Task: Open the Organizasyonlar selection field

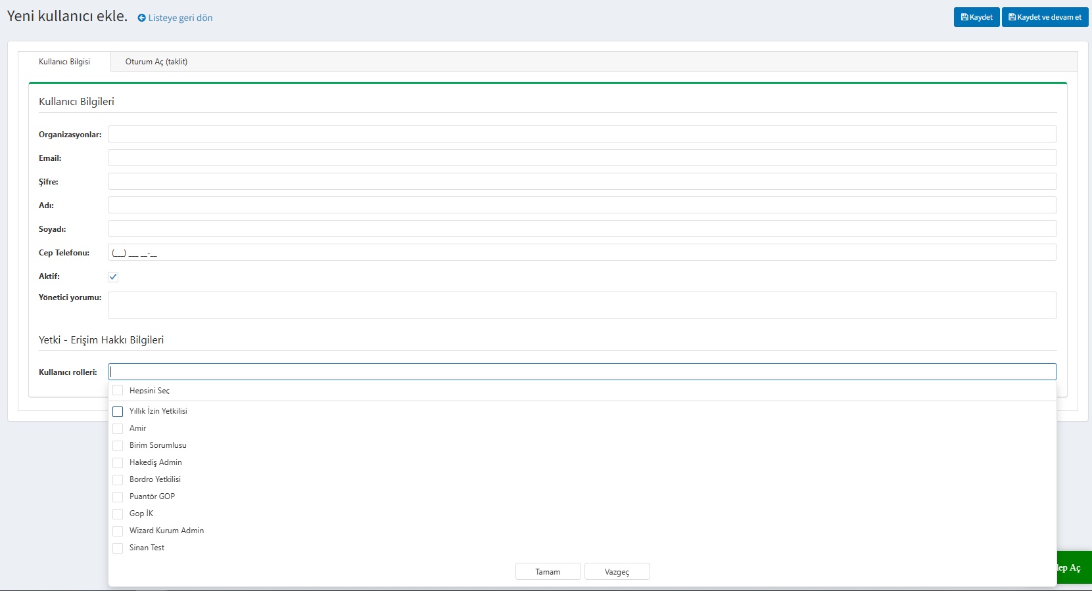Action: point(582,135)
